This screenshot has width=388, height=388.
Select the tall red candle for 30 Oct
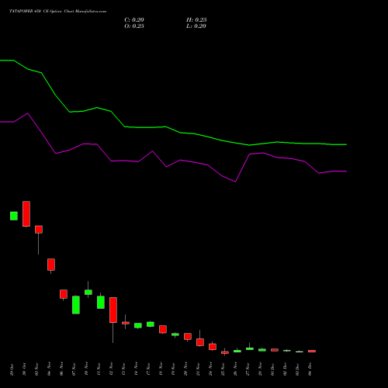pyautogui.click(x=26, y=214)
